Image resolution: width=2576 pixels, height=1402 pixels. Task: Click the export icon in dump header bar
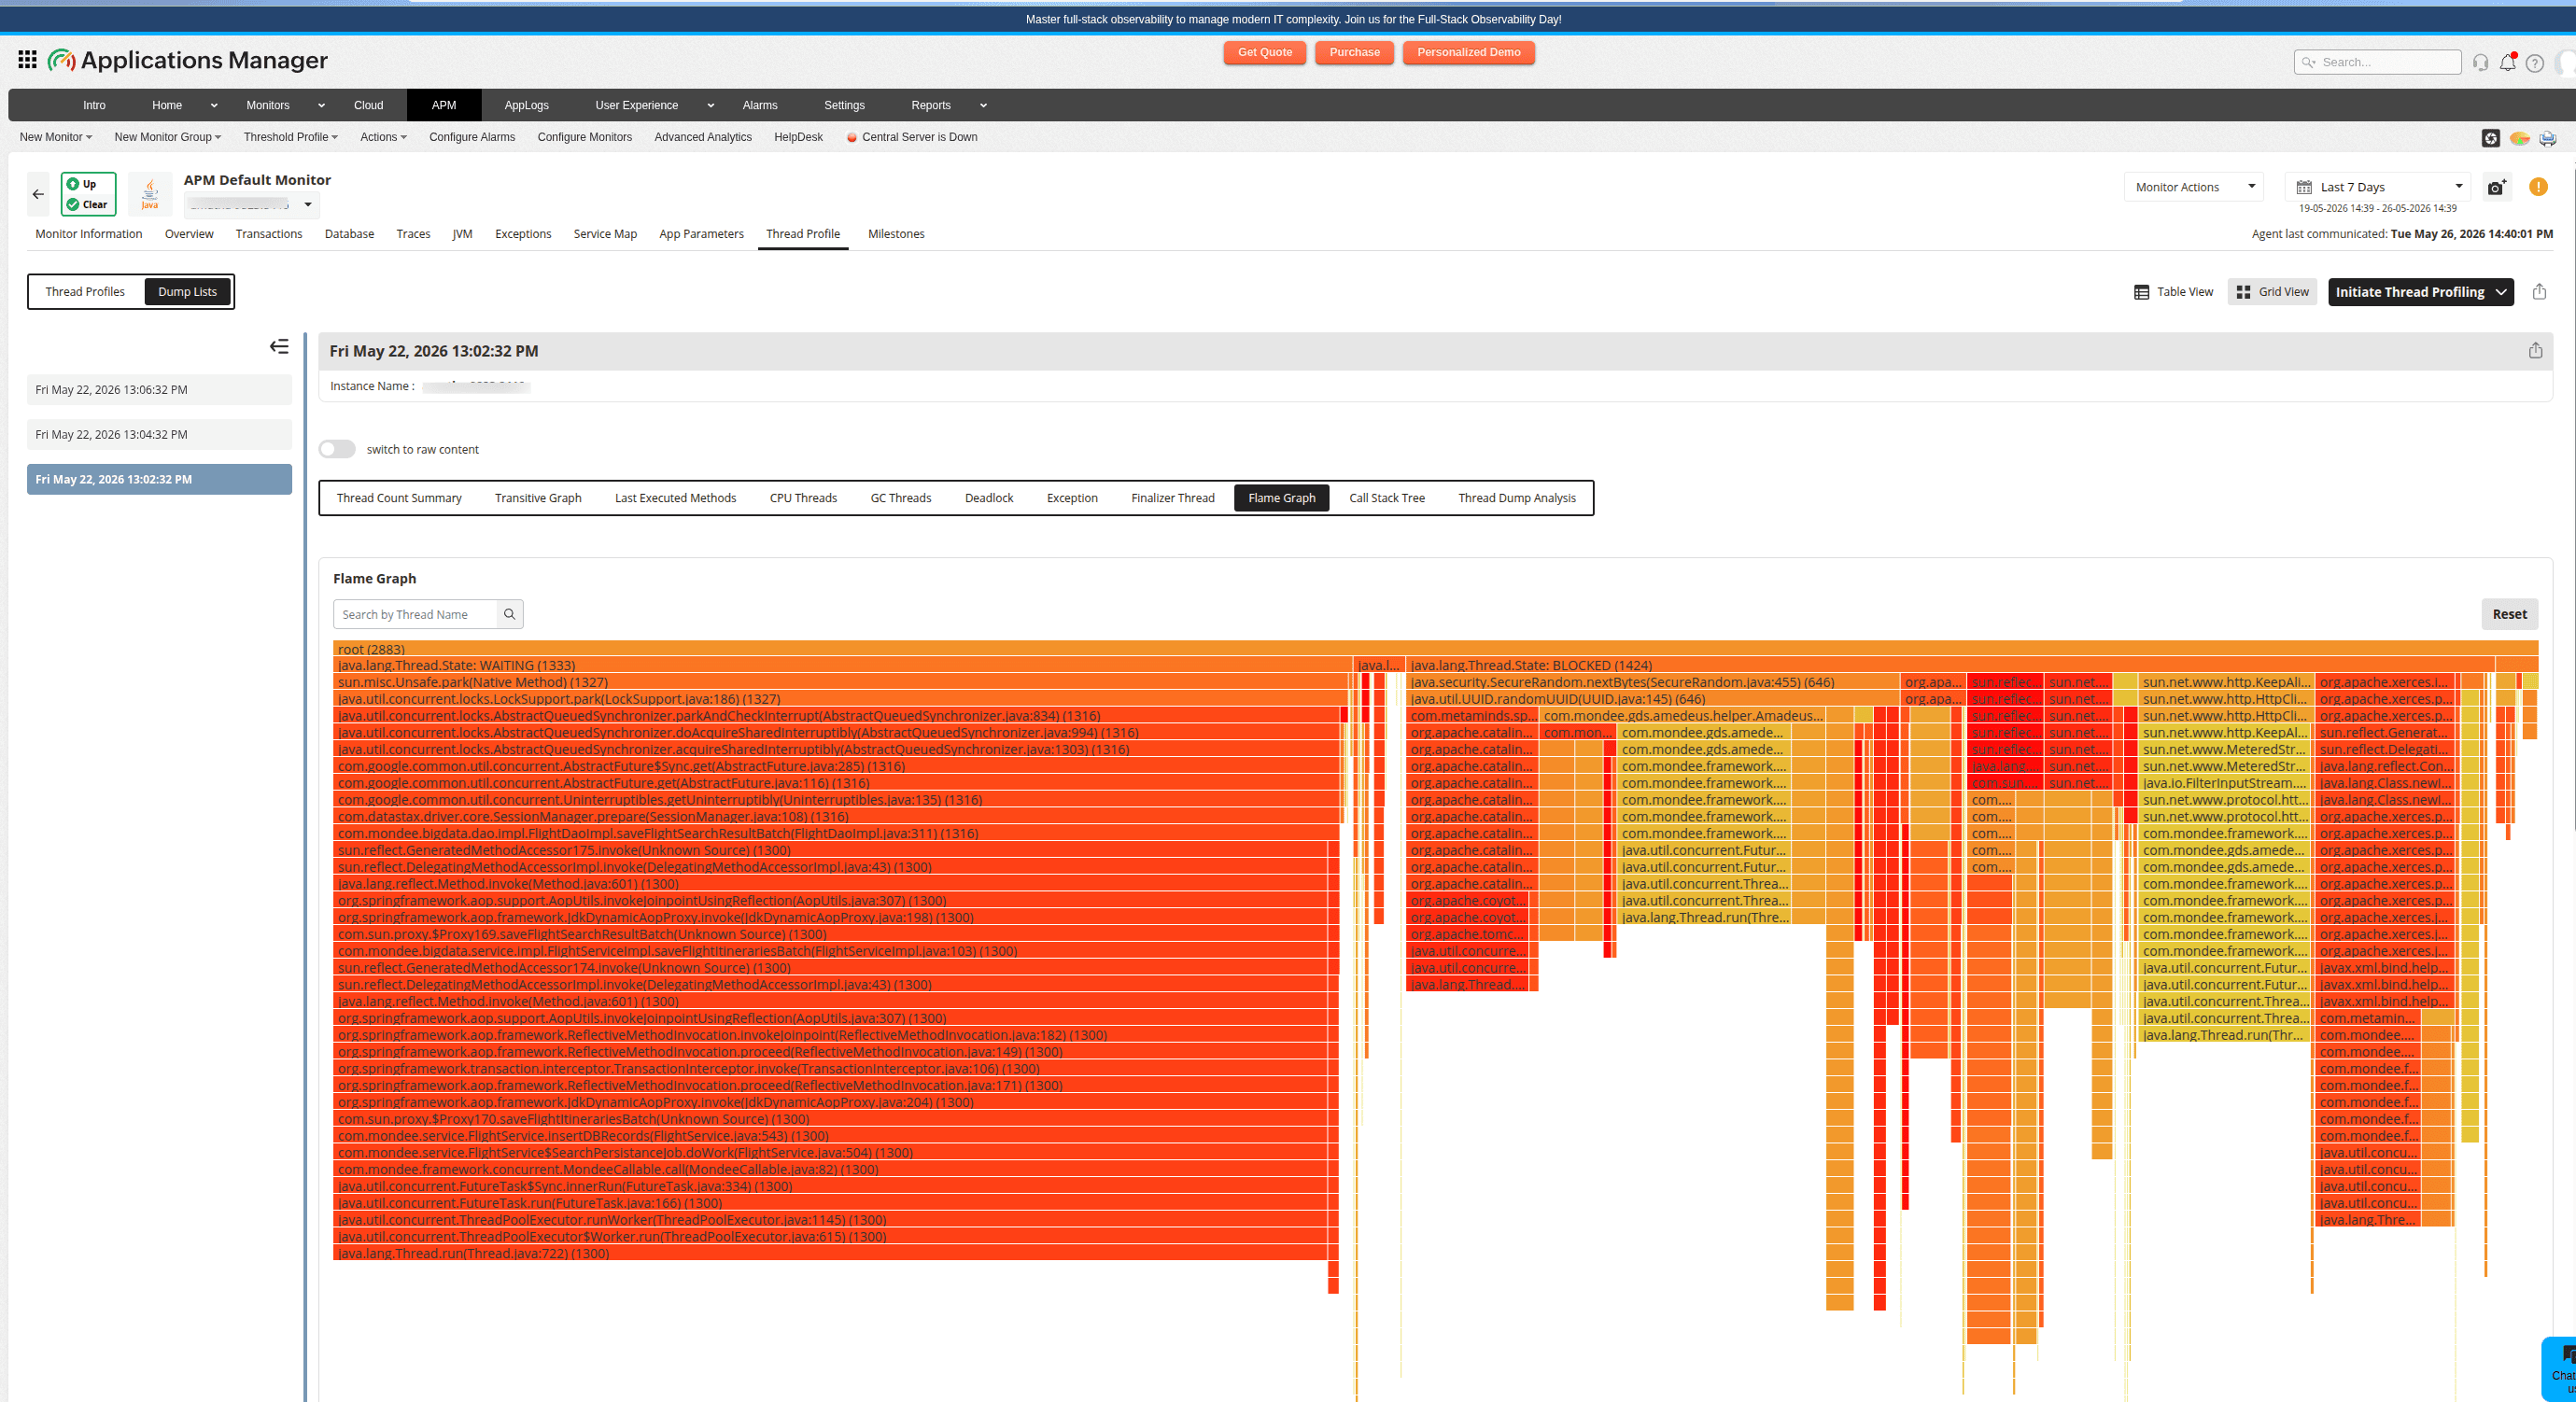click(2535, 350)
